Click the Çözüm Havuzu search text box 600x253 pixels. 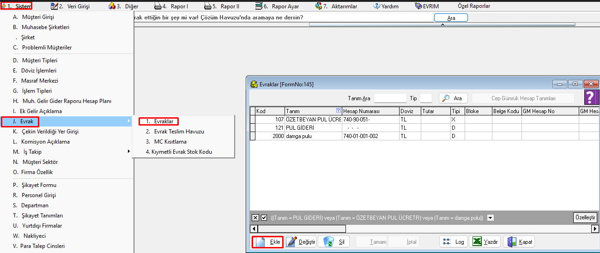[x=283, y=17]
